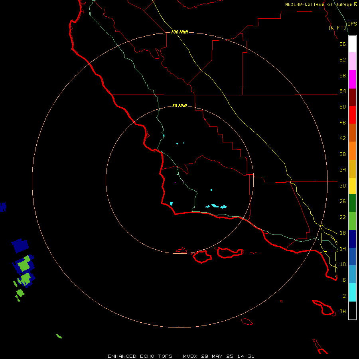This screenshot has height=359, width=359.
Task: Select the dark green legend swatch
Action: [352, 203]
